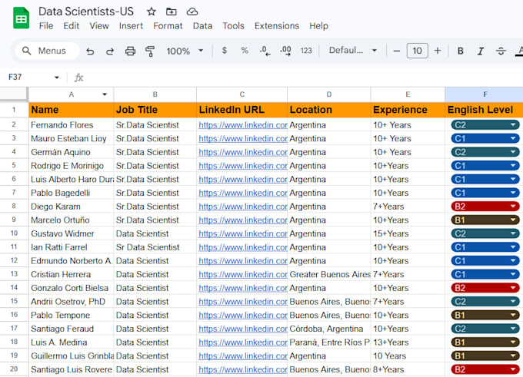Open Fernando Flores's LinkedIn URL link
The image size is (523, 377).
tap(243, 125)
